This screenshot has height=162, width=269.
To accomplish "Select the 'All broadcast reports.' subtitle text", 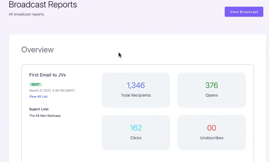I will (x=27, y=14).
